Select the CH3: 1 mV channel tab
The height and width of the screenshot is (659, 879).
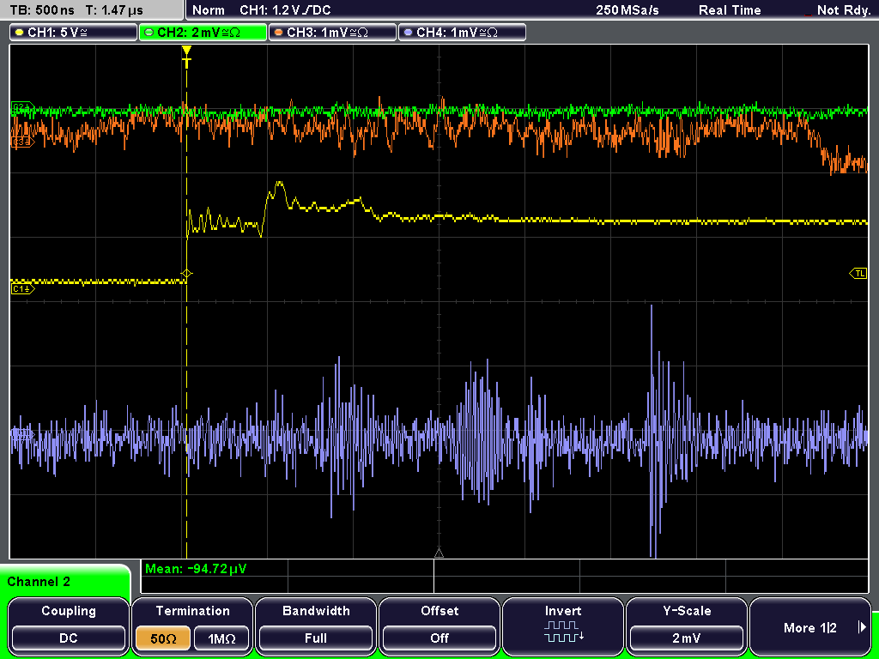click(x=332, y=32)
